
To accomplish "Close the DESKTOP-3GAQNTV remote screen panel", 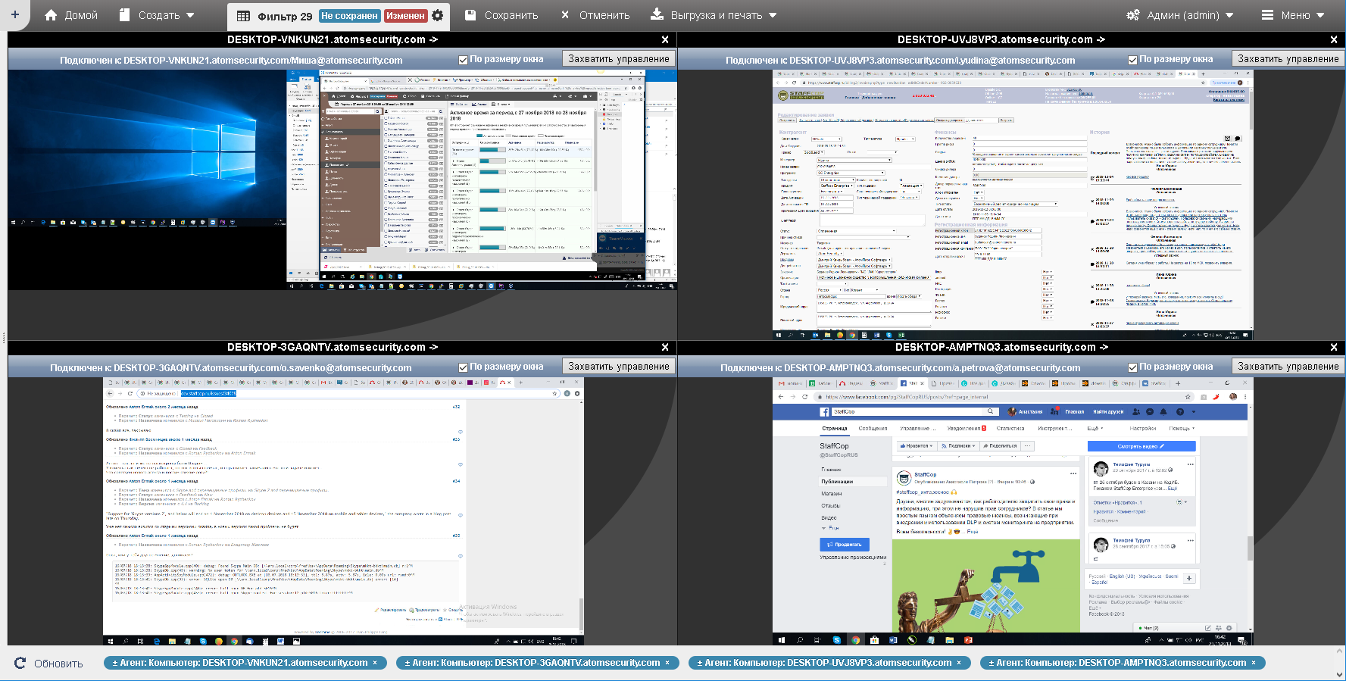I will tap(664, 347).
